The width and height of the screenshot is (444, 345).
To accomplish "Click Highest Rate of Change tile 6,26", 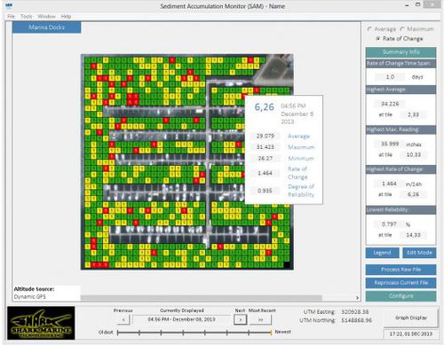I will point(413,194).
